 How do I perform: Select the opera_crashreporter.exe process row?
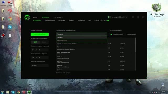pos(95,53)
